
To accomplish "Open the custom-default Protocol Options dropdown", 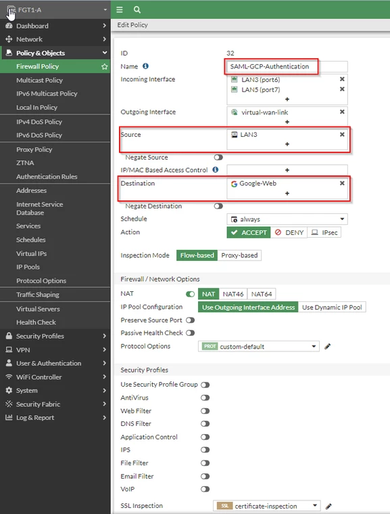I will pos(258,347).
